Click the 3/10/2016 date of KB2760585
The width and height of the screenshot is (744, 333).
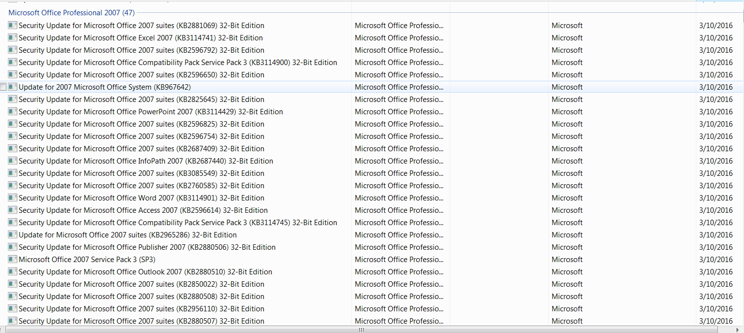[715, 186]
